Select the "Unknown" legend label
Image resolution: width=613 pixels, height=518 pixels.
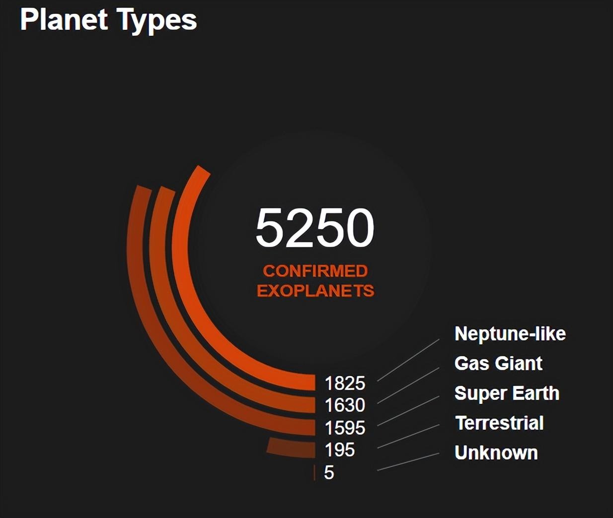[496, 453]
